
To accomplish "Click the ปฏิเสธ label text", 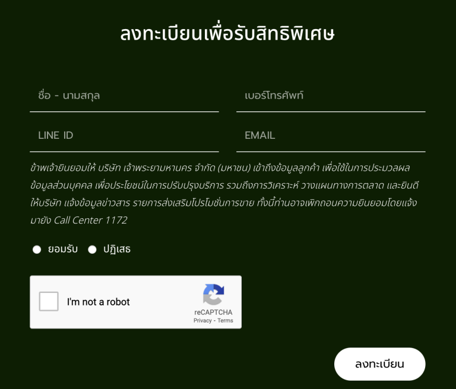I will click(117, 249).
